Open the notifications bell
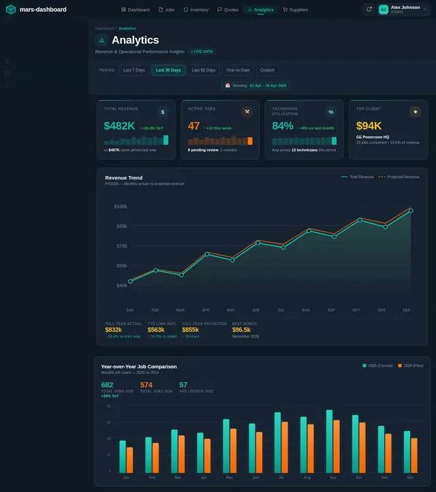This screenshot has height=492, width=436. [x=369, y=10]
